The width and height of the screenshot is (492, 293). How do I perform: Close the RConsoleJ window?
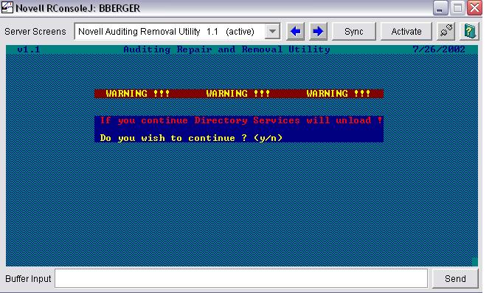[475, 8]
